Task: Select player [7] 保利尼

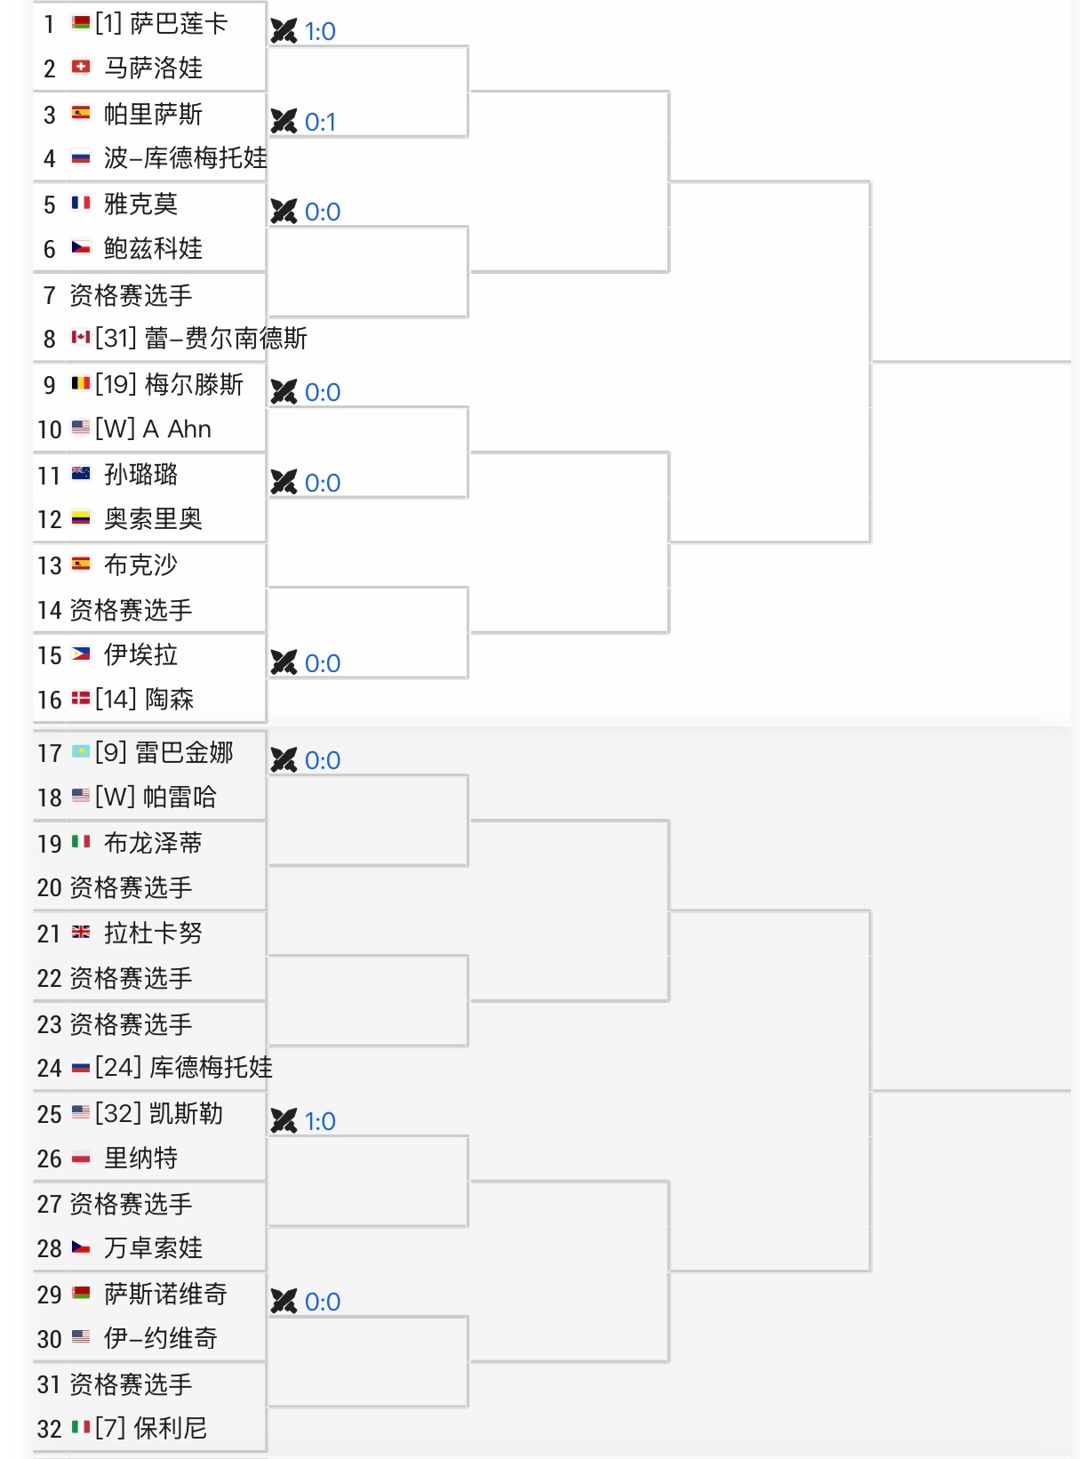Action: pos(149,1429)
